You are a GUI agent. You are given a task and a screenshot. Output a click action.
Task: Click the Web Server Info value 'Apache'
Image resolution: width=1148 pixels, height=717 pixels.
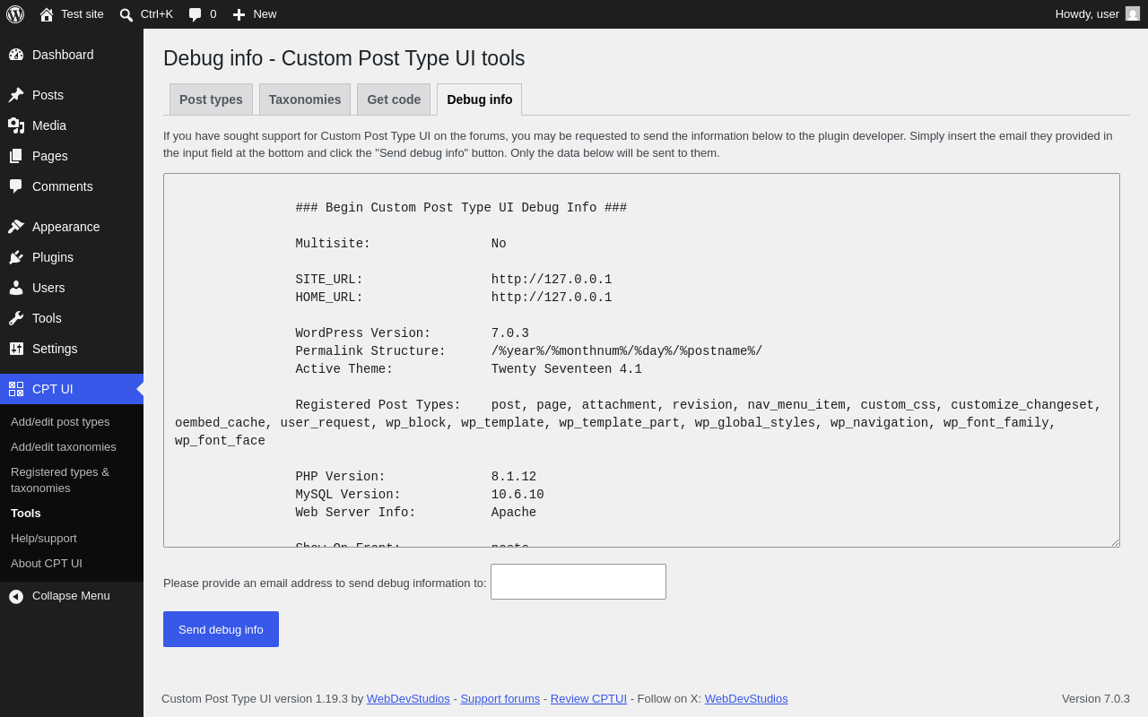pyautogui.click(x=514, y=513)
